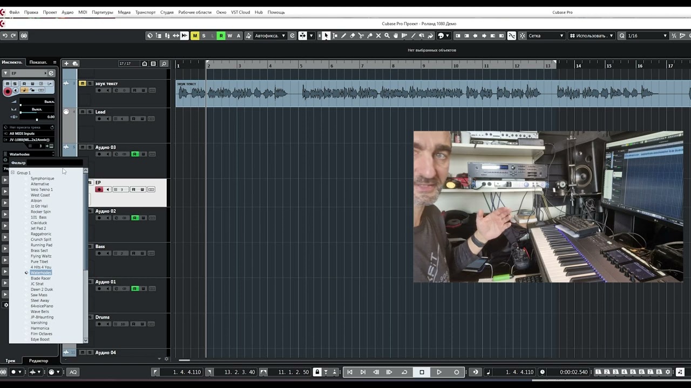Toggle global Write automation W button
This screenshot has height=388, width=691.
click(x=229, y=36)
